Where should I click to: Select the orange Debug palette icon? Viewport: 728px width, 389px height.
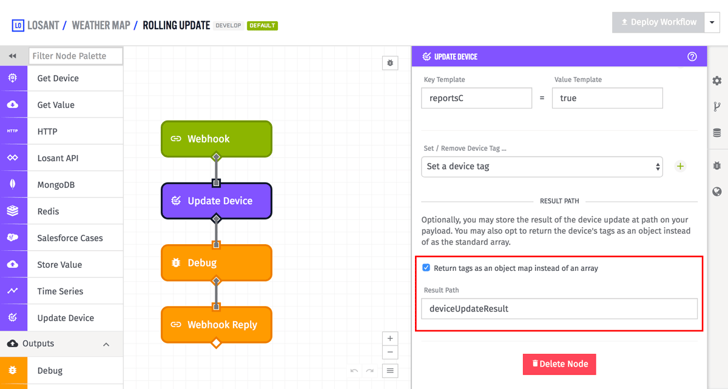pos(13,370)
